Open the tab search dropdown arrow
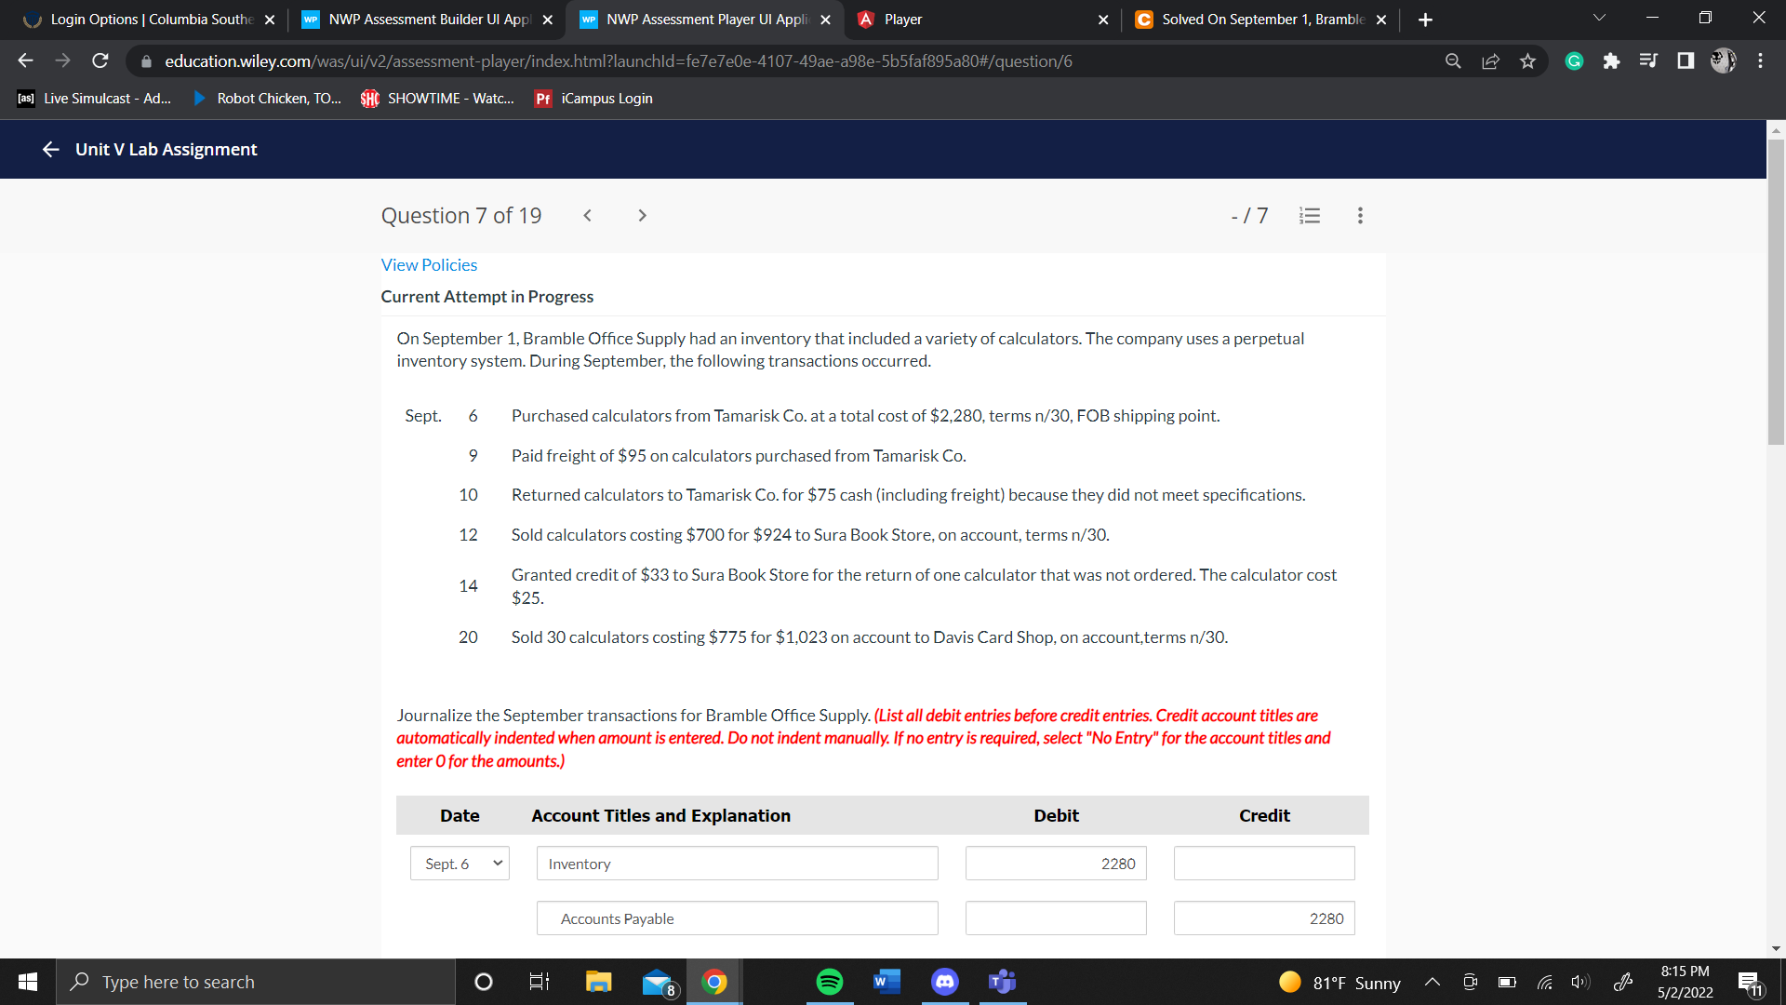Viewport: 1786px width, 1005px height. [x=1599, y=19]
